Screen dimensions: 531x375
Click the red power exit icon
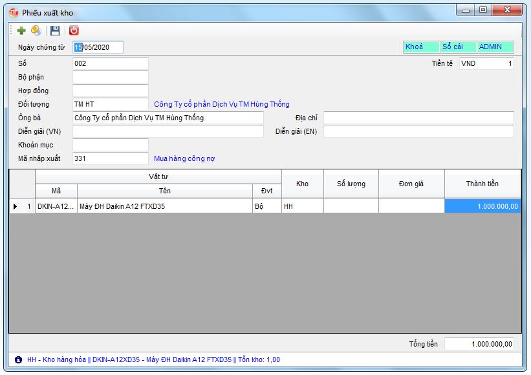[71, 30]
